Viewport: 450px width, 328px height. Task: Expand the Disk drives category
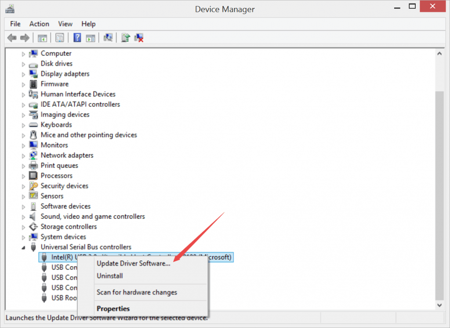[x=23, y=63]
